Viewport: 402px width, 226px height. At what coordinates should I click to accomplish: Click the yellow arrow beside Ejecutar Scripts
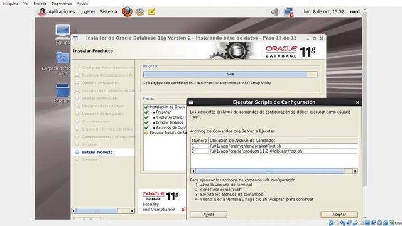click(x=146, y=132)
